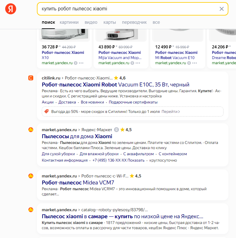236x238 pixels.
Task: Click Midea result 4,5 star rating
Action: point(135,176)
